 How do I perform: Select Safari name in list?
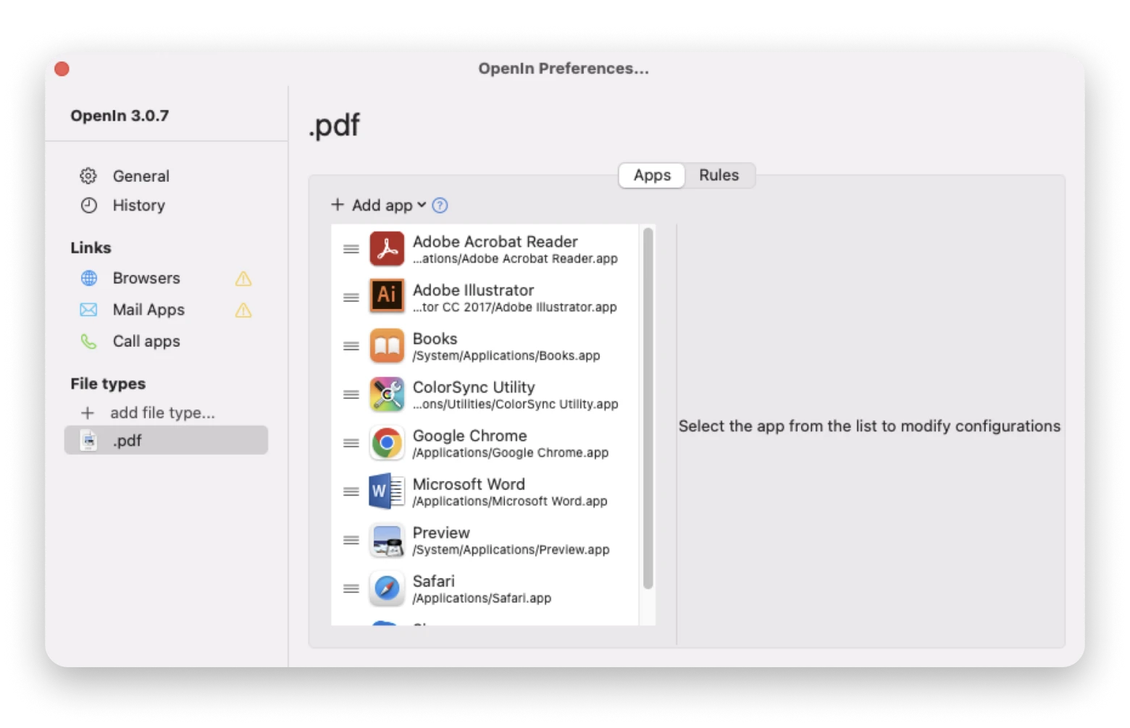tap(433, 581)
